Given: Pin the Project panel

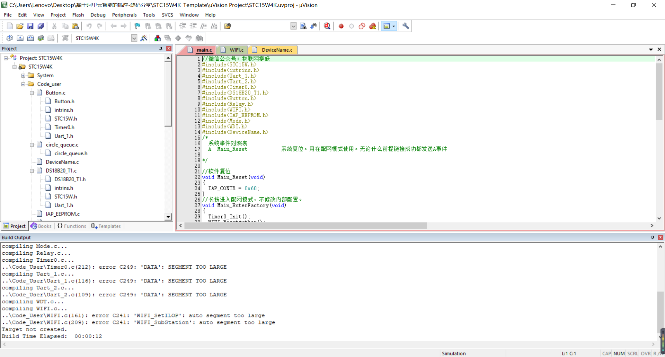Looking at the screenshot, I should (x=161, y=49).
